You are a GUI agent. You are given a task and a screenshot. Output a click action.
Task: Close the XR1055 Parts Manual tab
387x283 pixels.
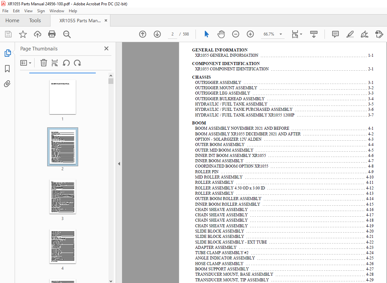pos(106,21)
